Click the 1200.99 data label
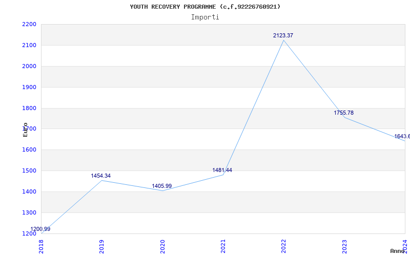 [40, 229]
